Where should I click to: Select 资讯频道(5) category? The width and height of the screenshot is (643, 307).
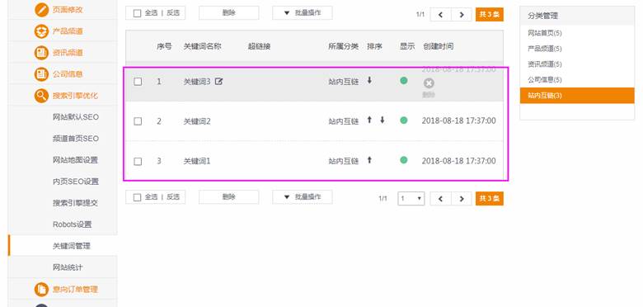545,64
